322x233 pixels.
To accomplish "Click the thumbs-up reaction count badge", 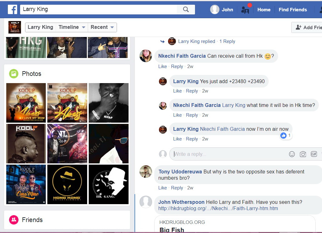I will click(286, 135).
